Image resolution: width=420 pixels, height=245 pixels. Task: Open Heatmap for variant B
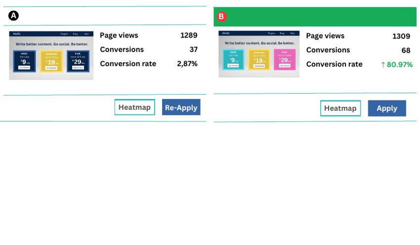point(340,108)
